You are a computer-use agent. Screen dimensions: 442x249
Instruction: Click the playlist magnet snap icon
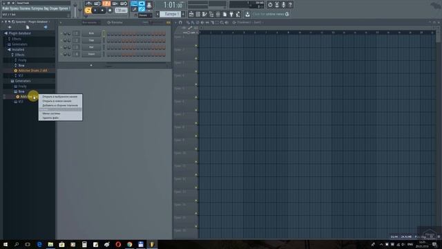180,22
